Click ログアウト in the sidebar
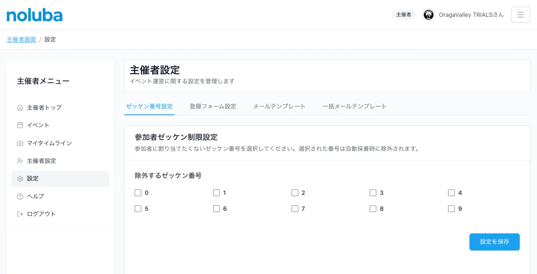 [60, 214]
